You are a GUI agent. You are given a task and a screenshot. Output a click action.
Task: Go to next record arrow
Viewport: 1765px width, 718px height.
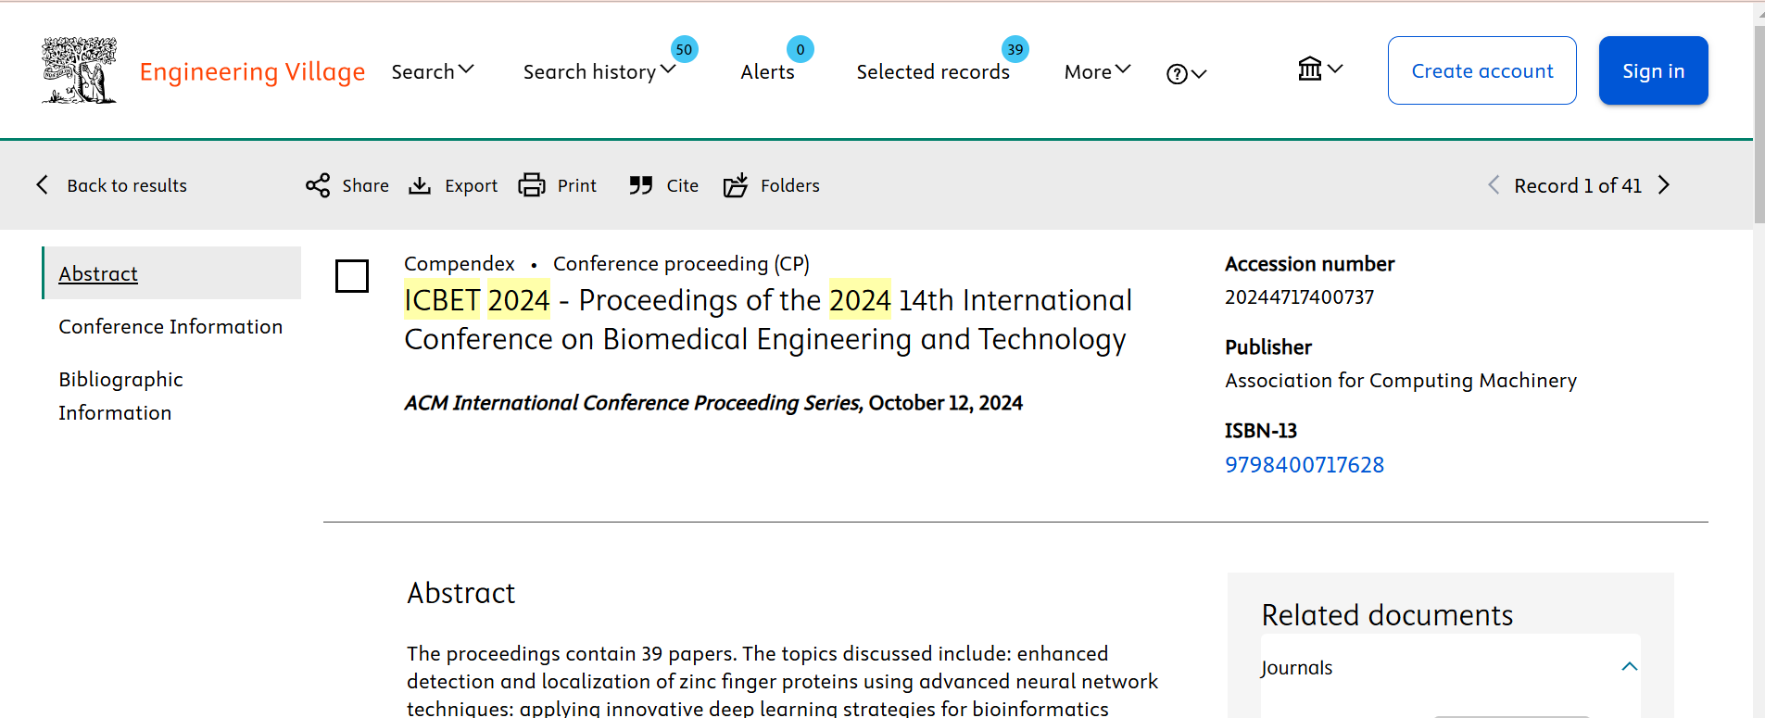tap(1664, 185)
